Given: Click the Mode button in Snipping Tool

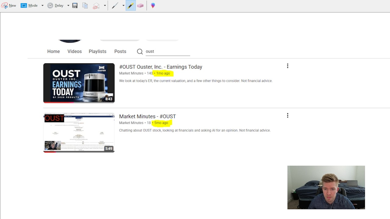Looking at the screenshot, I should pos(29,5).
